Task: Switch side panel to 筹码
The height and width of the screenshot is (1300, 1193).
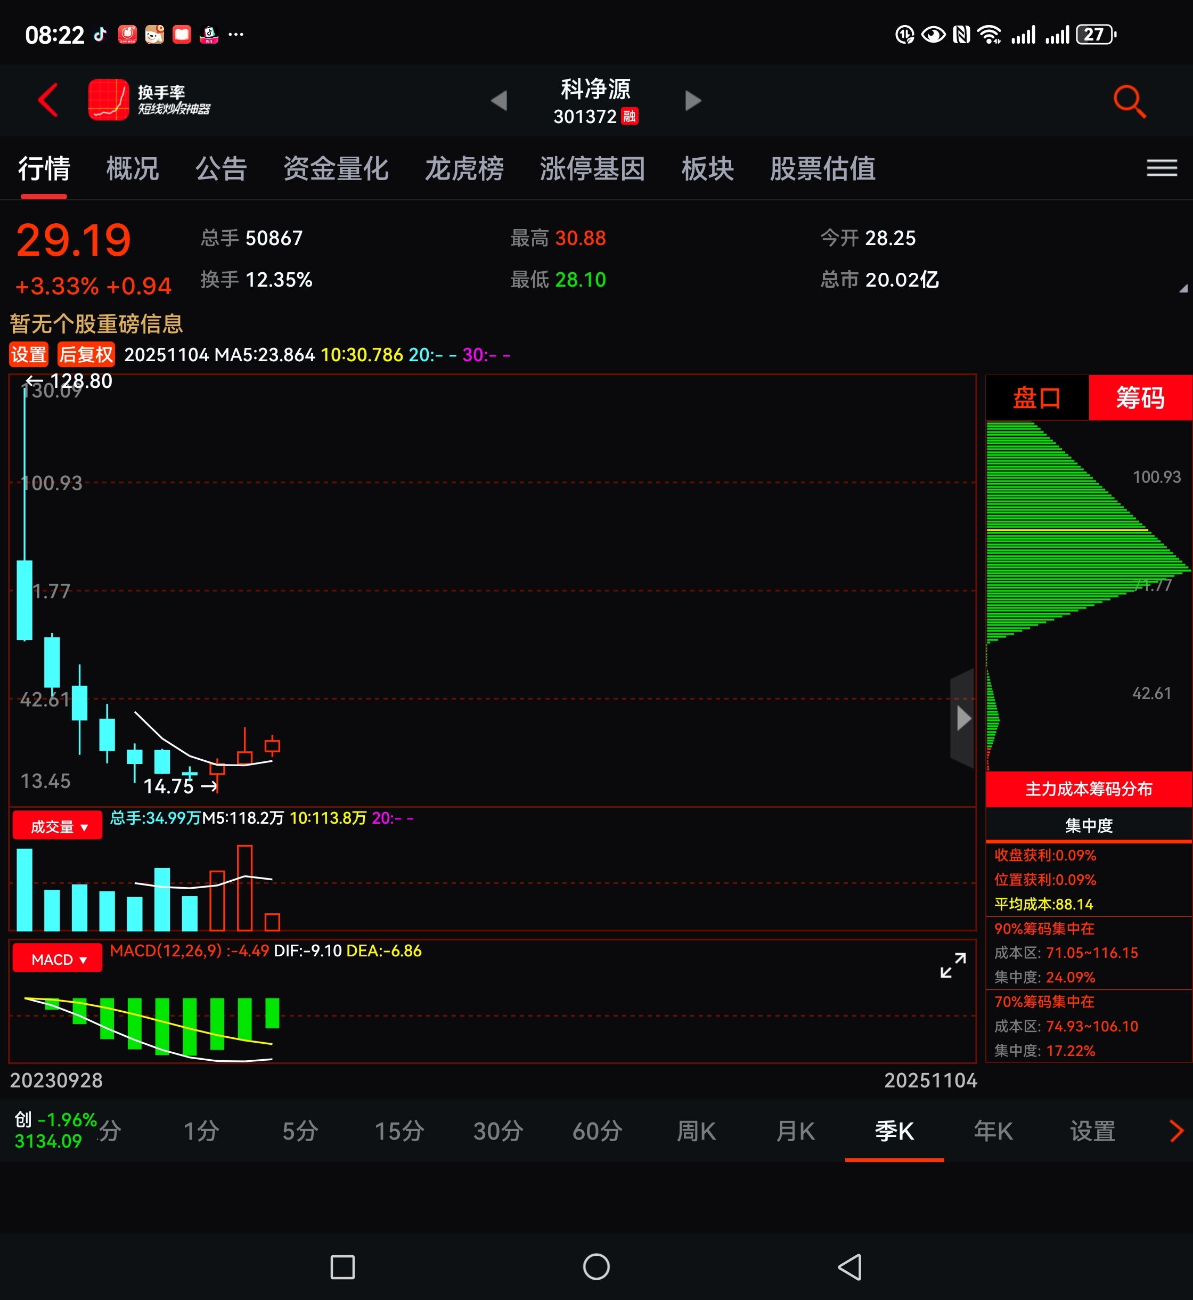Action: click(1140, 398)
